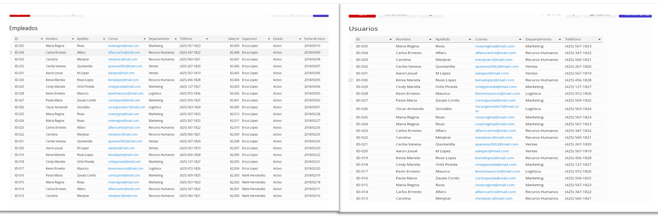Click oscargonzales1 email link in Usuarios table
Screen dimensions: 658x218
click(497, 107)
